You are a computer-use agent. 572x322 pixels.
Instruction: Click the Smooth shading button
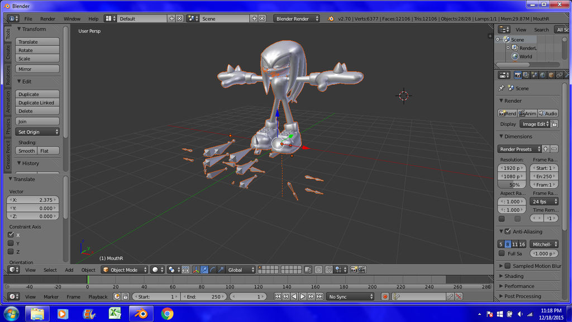[26, 150]
